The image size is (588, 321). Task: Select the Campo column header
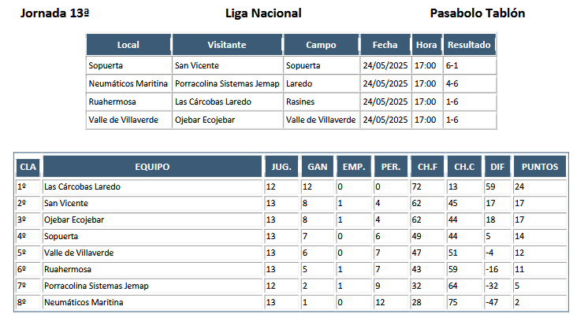(x=321, y=45)
